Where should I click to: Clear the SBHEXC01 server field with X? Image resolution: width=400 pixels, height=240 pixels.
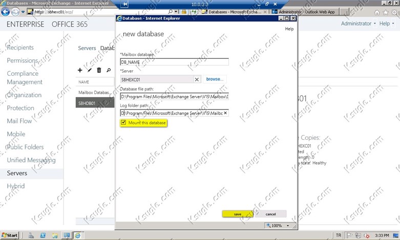pyautogui.click(x=197, y=79)
